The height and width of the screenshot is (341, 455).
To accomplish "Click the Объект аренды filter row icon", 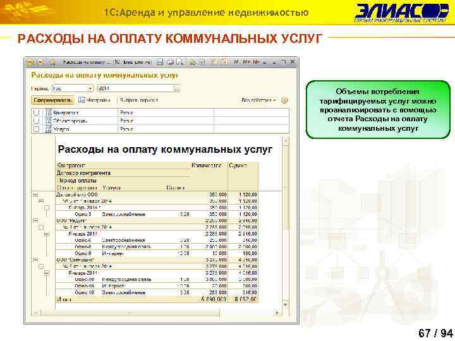I will 48,121.
